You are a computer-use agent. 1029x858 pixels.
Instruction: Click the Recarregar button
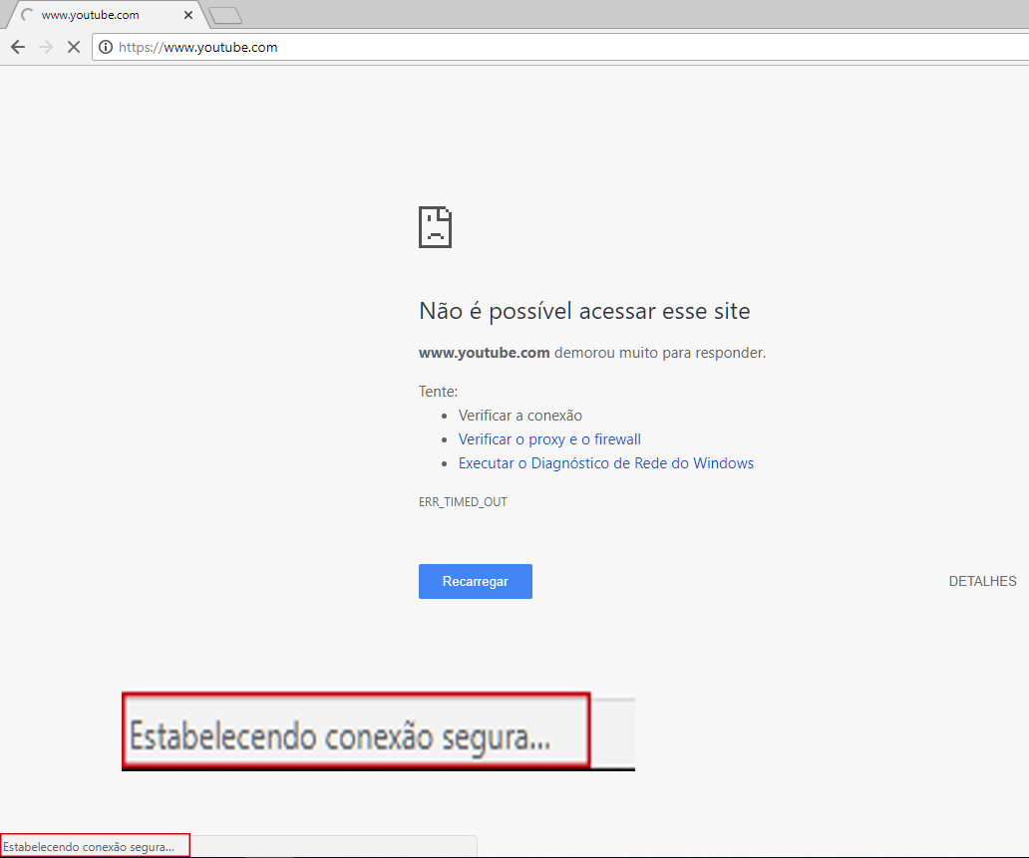(476, 581)
